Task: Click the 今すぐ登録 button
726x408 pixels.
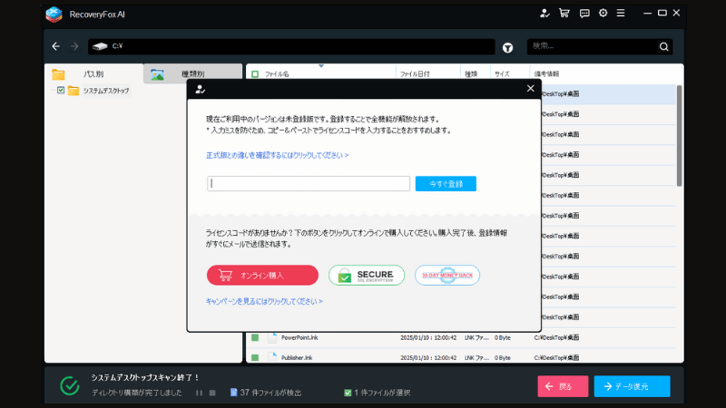Action: [x=446, y=184]
